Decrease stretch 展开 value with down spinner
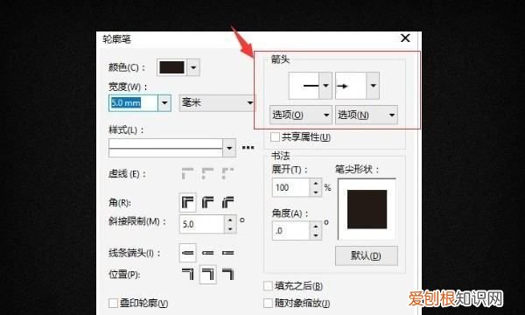Viewport: 525px width, 315px height. (315, 192)
